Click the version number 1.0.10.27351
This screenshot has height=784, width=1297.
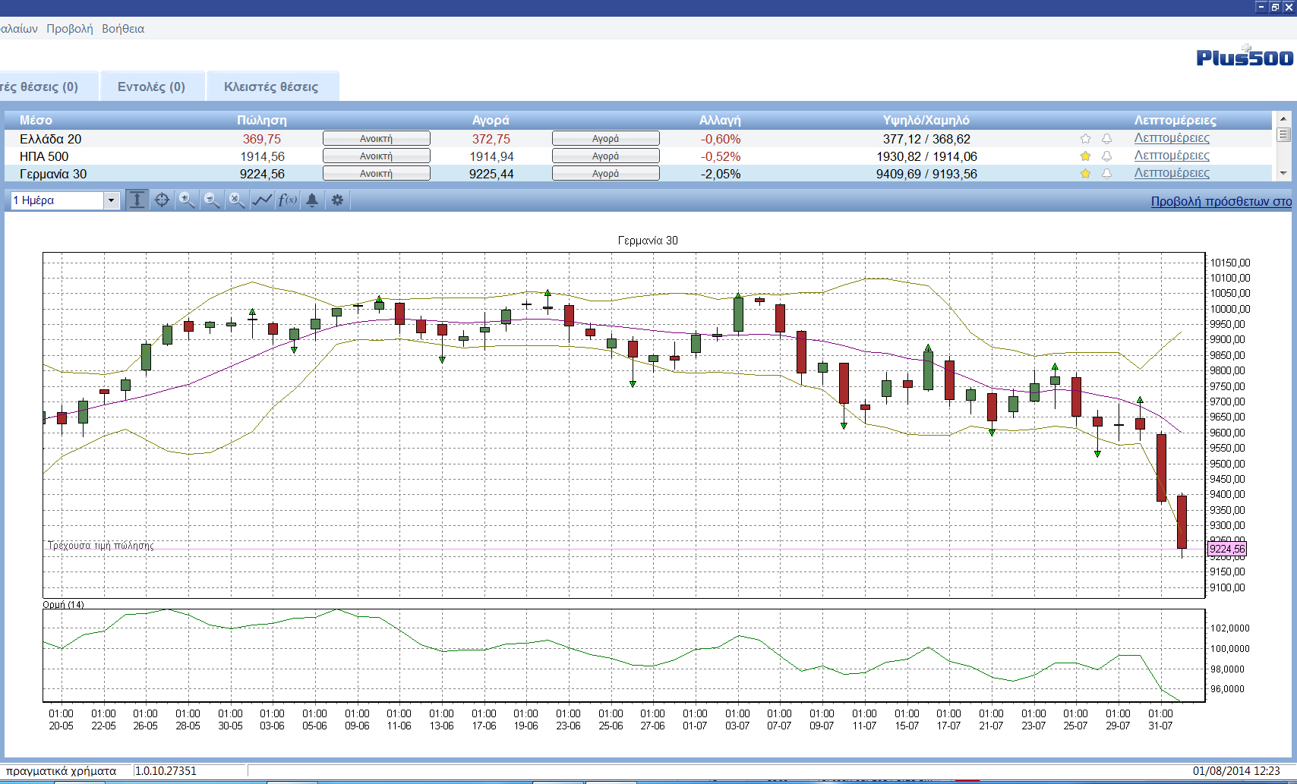[x=166, y=771]
